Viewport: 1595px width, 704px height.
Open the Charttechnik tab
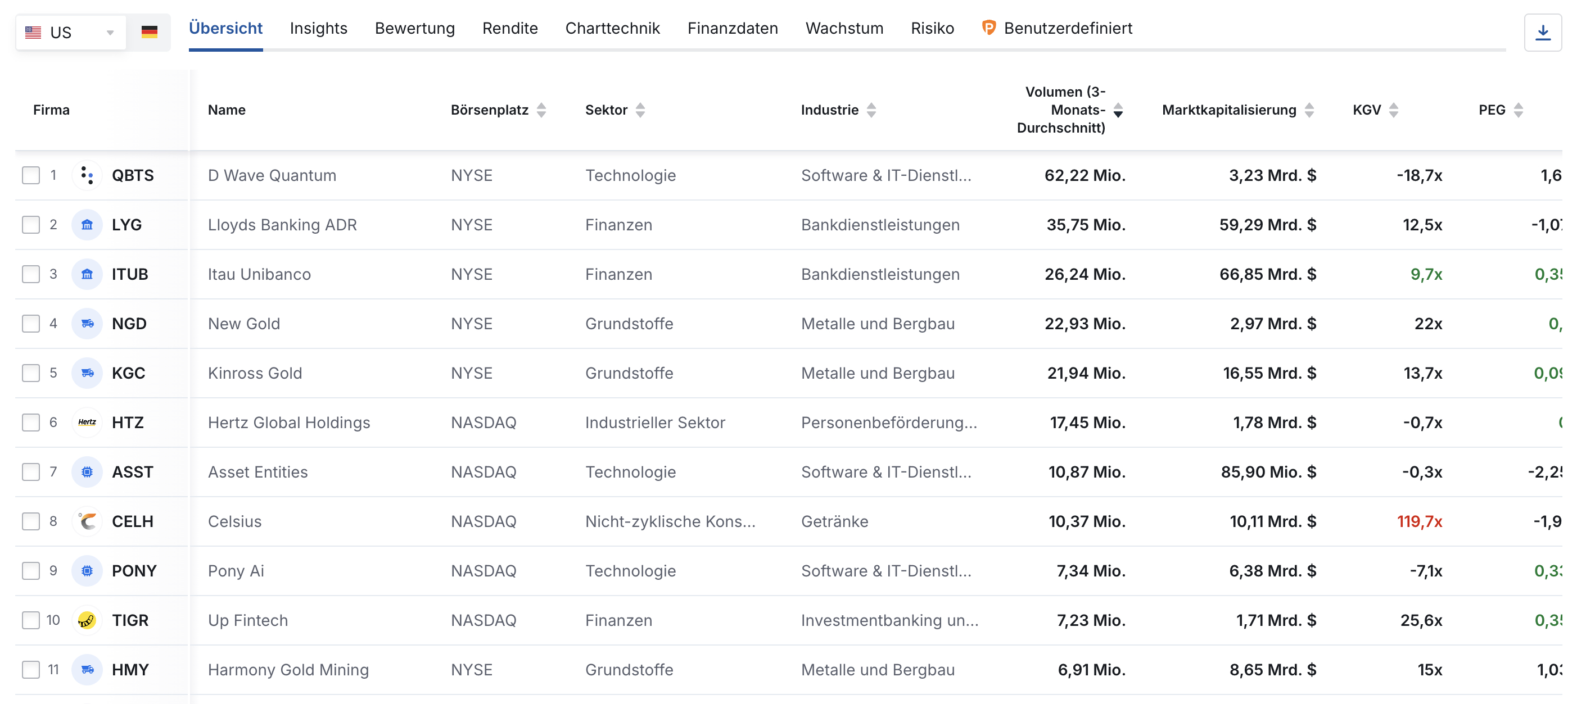tap(612, 29)
